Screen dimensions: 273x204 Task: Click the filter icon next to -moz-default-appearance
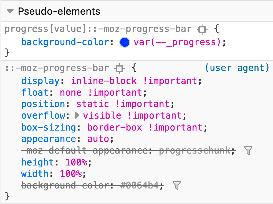tap(248, 151)
